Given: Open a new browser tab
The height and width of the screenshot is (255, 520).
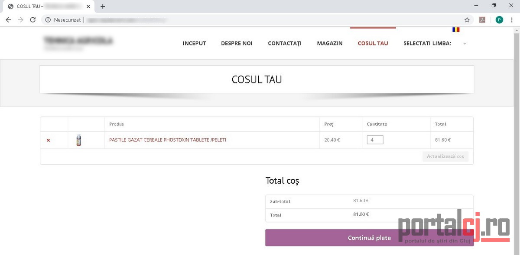Looking at the screenshot, I should point(103,6).
